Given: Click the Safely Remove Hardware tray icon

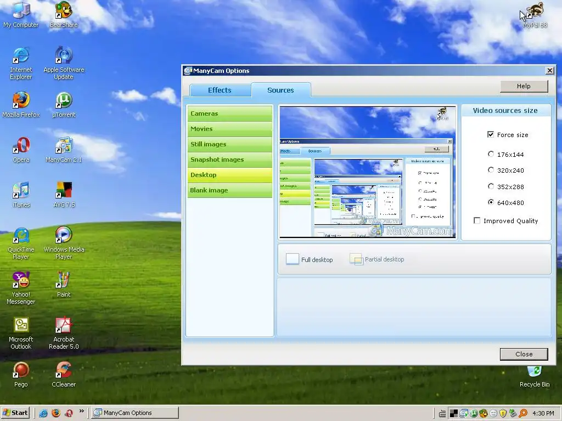Looking at the screenshot, I should [x=513, y=413].
